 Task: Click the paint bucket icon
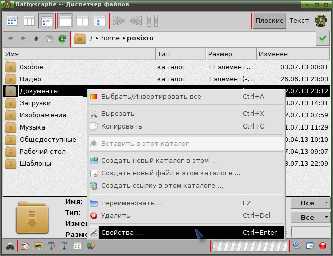pyautogui.click(x=25, y=246)
